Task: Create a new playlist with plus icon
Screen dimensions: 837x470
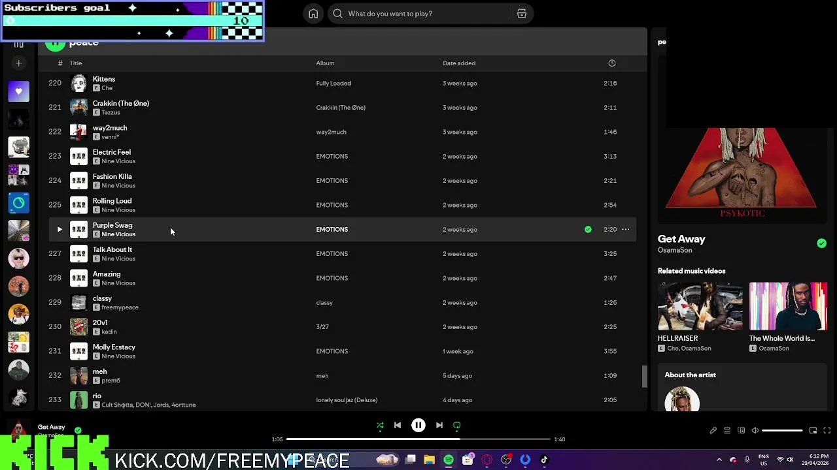Action: [18, 63]
